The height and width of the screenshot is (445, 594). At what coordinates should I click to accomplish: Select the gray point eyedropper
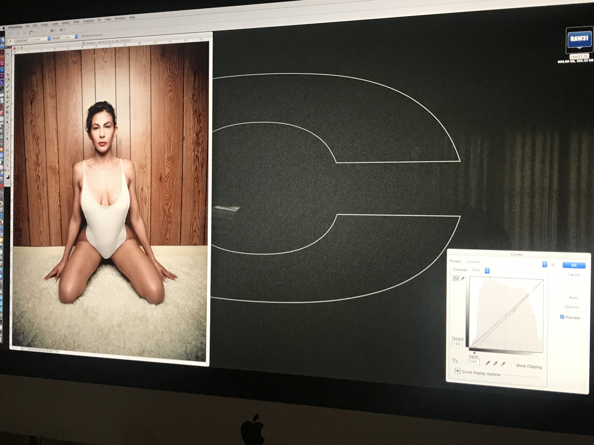click(x=495, y=363)
